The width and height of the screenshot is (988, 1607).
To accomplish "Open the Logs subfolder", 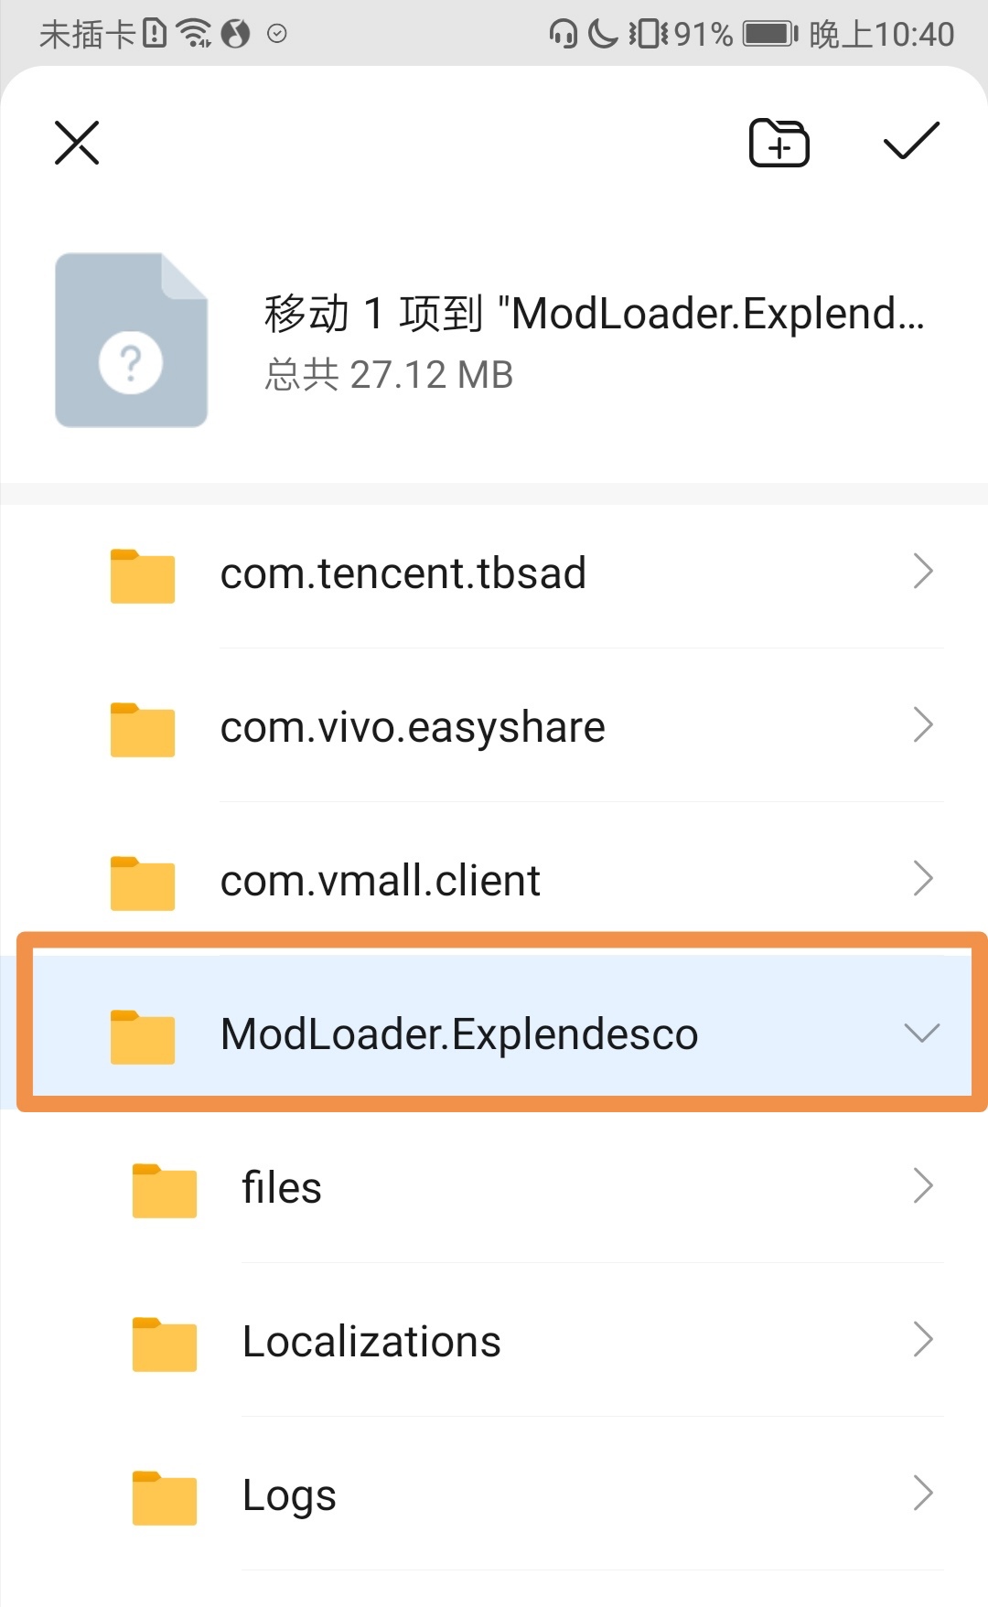I will (x=289, y=1495).
